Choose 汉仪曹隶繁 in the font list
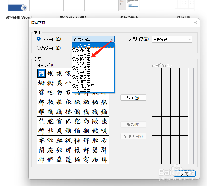Screen dimensions: 207x186 click(93, 77)
